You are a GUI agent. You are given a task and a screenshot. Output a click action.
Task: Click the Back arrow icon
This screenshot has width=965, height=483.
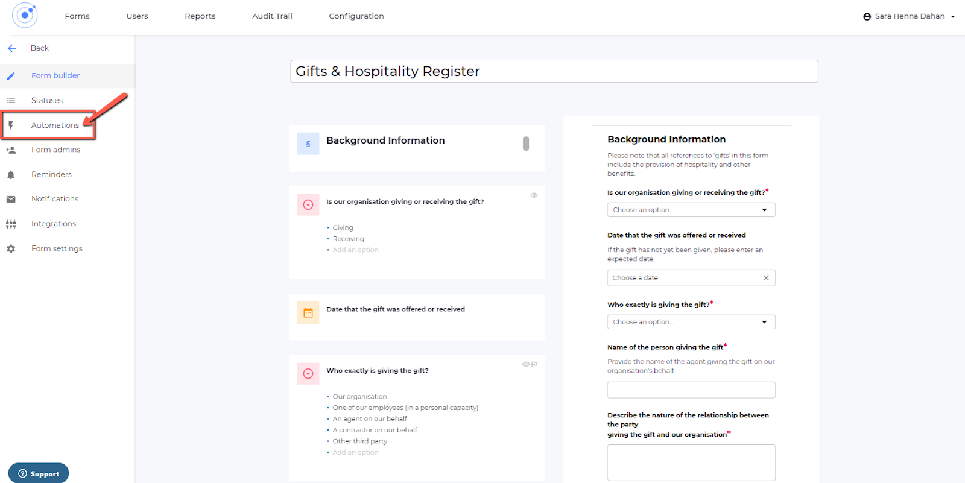click(12, 48)
